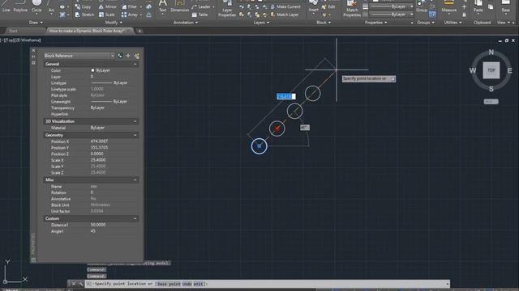
Task: Expand the Groups panel dropdown
Action: click(x=426, y=23)
